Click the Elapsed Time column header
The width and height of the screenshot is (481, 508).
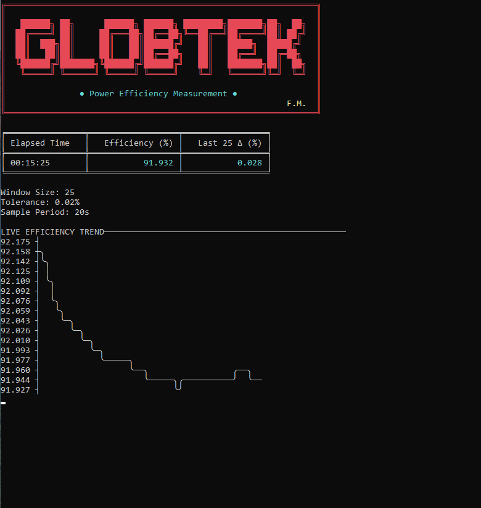(40, 143)
